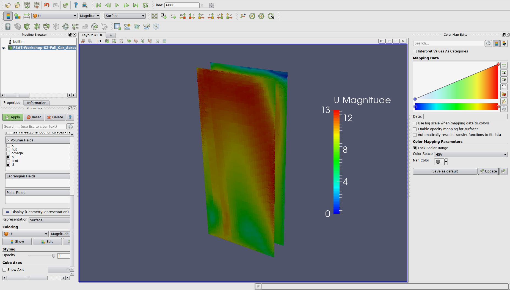Open the Nan Color dropdown arrow

tap(446, 162)
